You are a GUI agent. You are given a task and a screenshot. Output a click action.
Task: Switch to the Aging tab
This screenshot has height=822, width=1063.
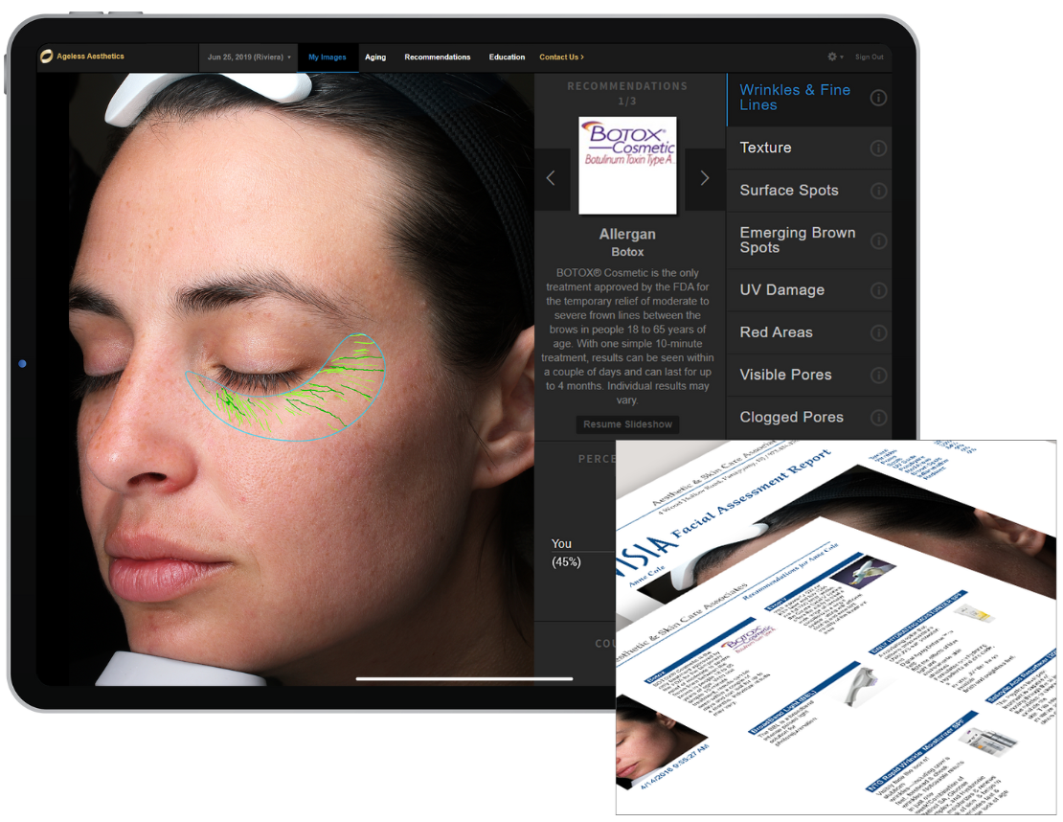[x=375, y=57]
